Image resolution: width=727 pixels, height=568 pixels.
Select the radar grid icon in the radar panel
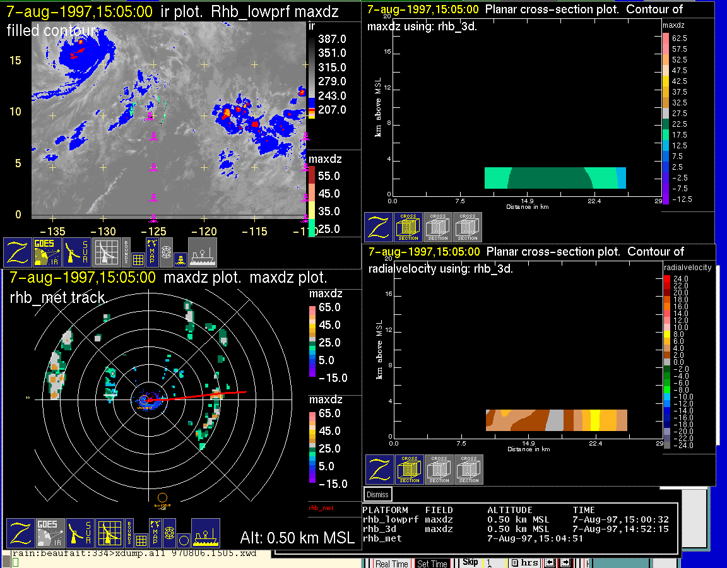coord(109,533)
